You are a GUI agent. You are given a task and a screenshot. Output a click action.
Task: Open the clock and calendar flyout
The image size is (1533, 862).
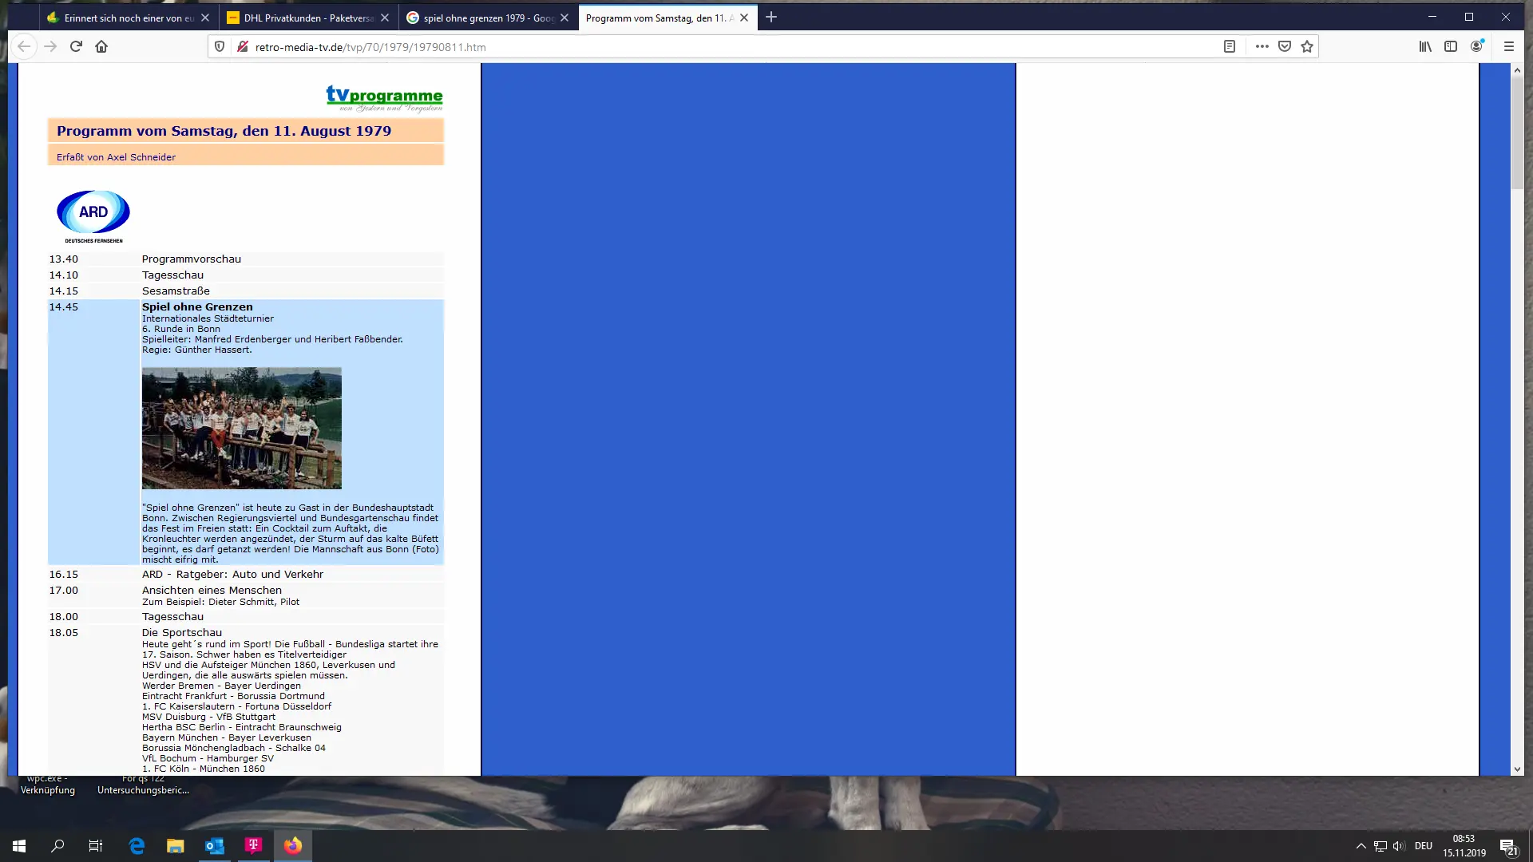click(1464, 846)
